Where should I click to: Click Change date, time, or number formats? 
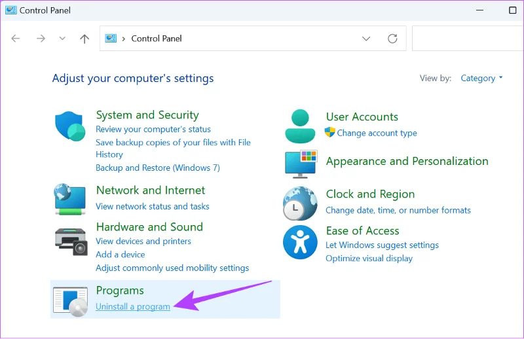398,210
